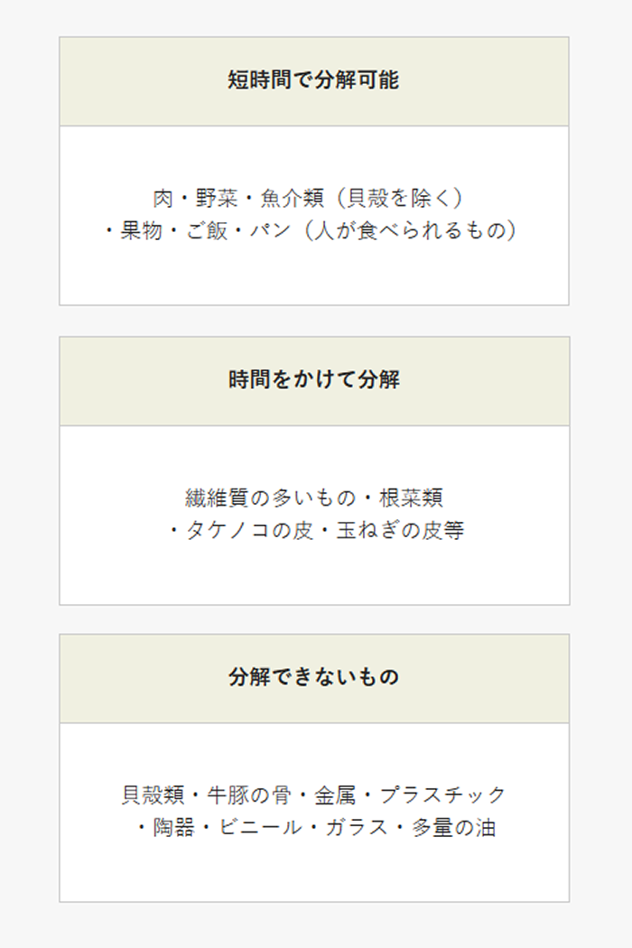Click the text 牛豚の骨
This screenshot has width=632, height=948.
[x=249, y=795]
